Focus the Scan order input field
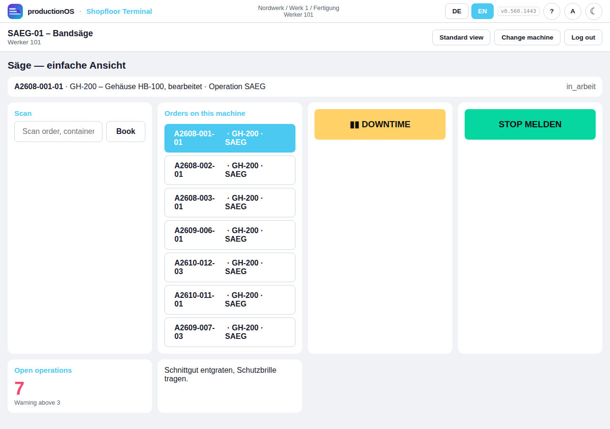 tap(58, 132)
